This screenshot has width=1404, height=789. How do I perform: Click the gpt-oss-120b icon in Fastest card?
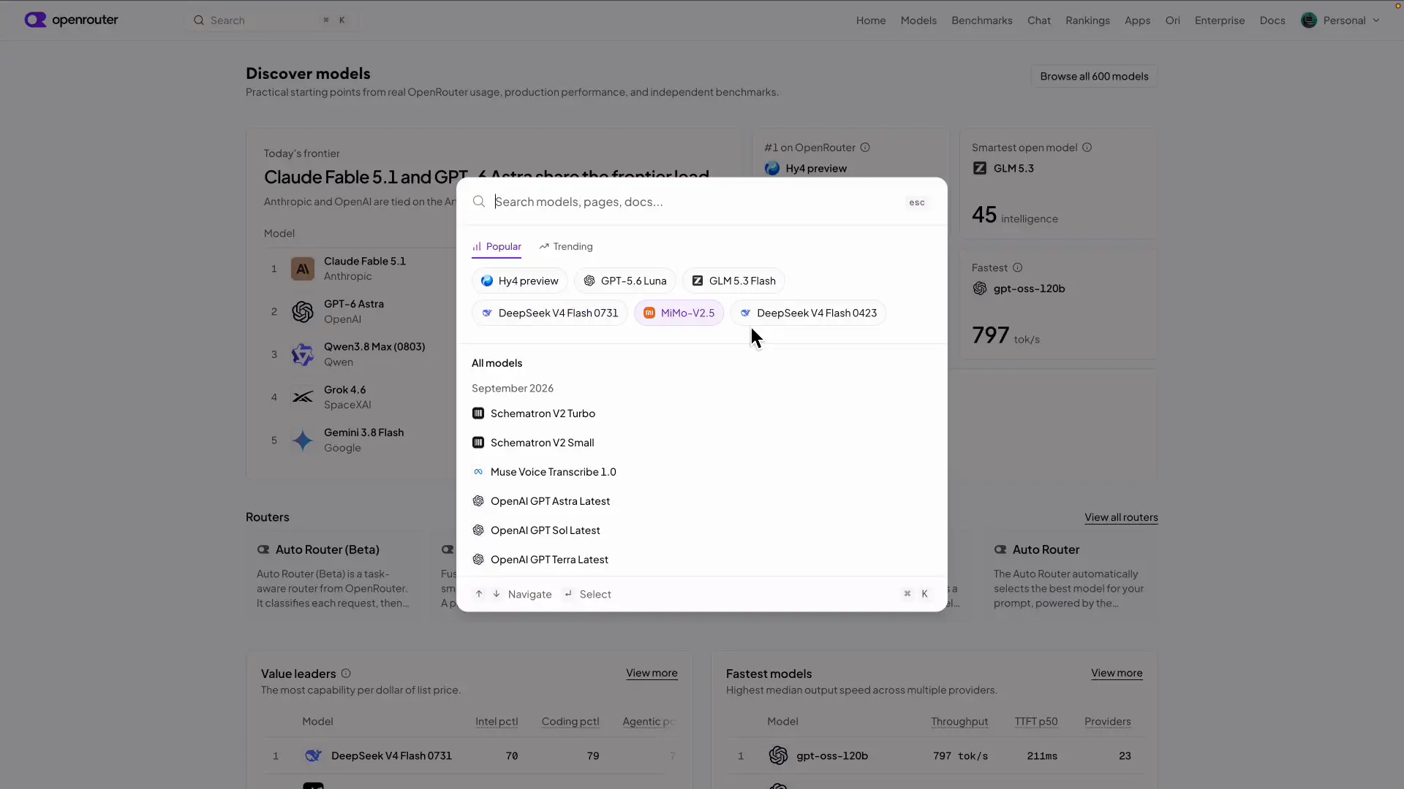980,289
